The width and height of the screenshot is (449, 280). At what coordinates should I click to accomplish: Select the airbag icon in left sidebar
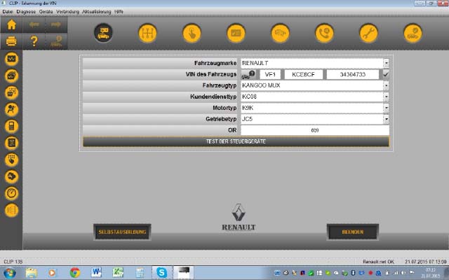pyautogui.click(x=11, y=110)
